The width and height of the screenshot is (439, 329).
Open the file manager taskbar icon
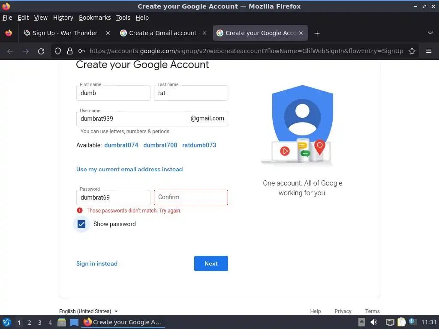coord(62,322)
